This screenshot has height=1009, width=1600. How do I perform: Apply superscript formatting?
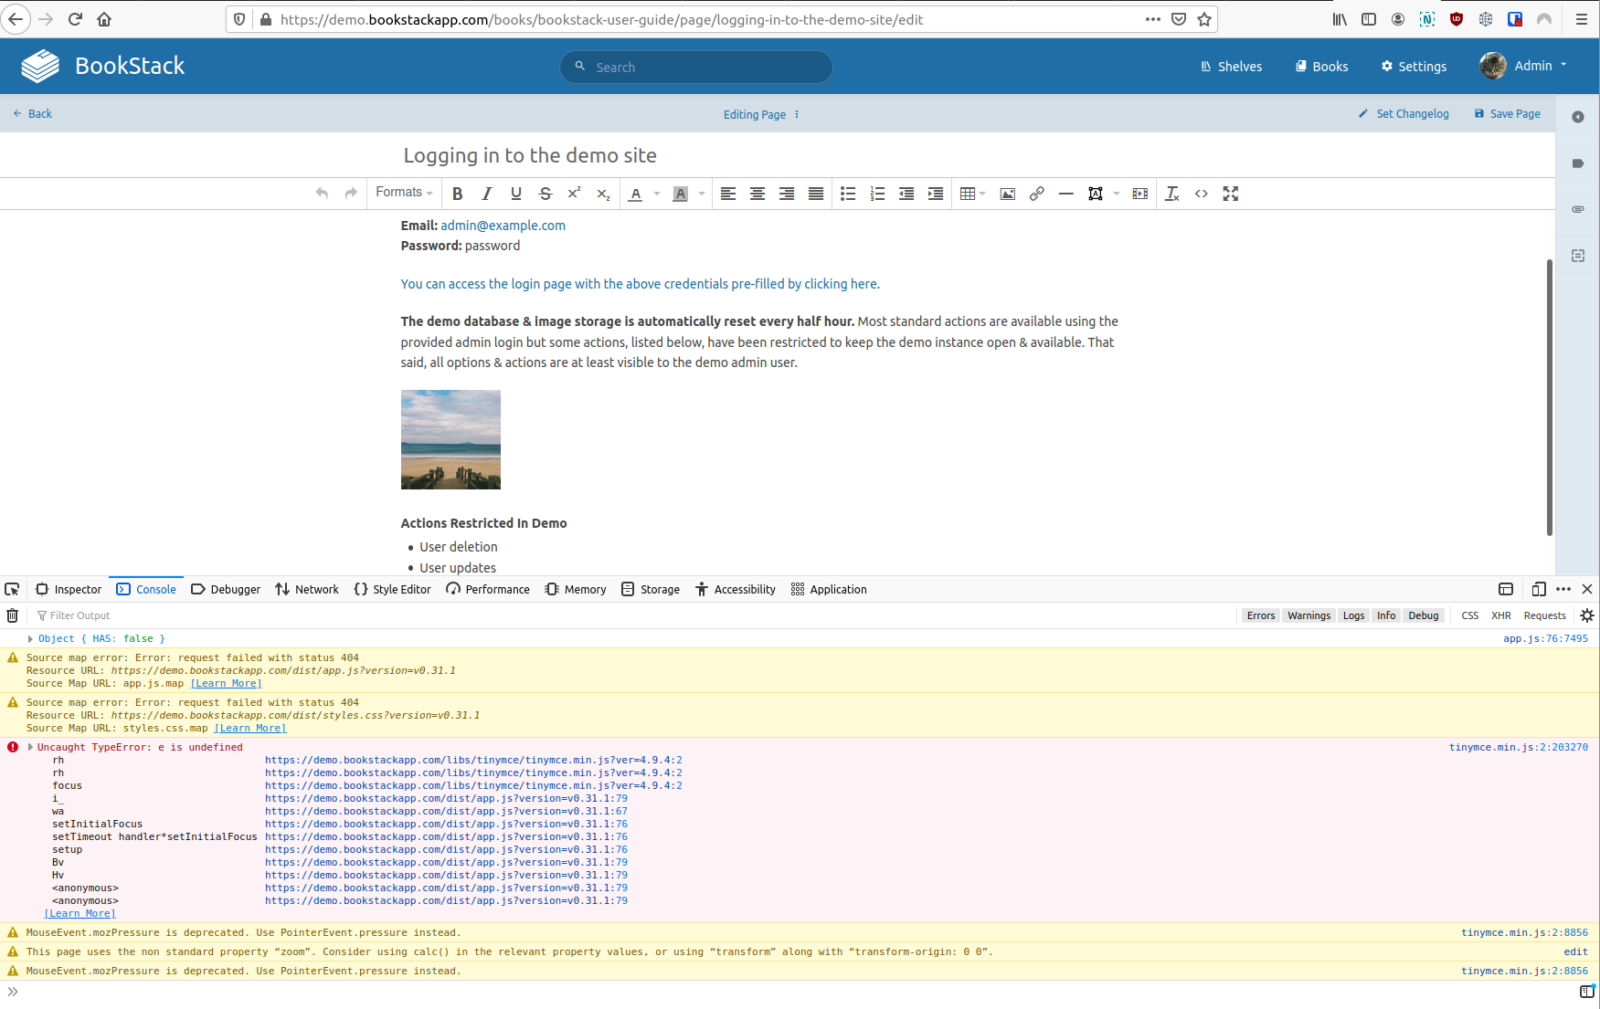(x=574, y=194)
